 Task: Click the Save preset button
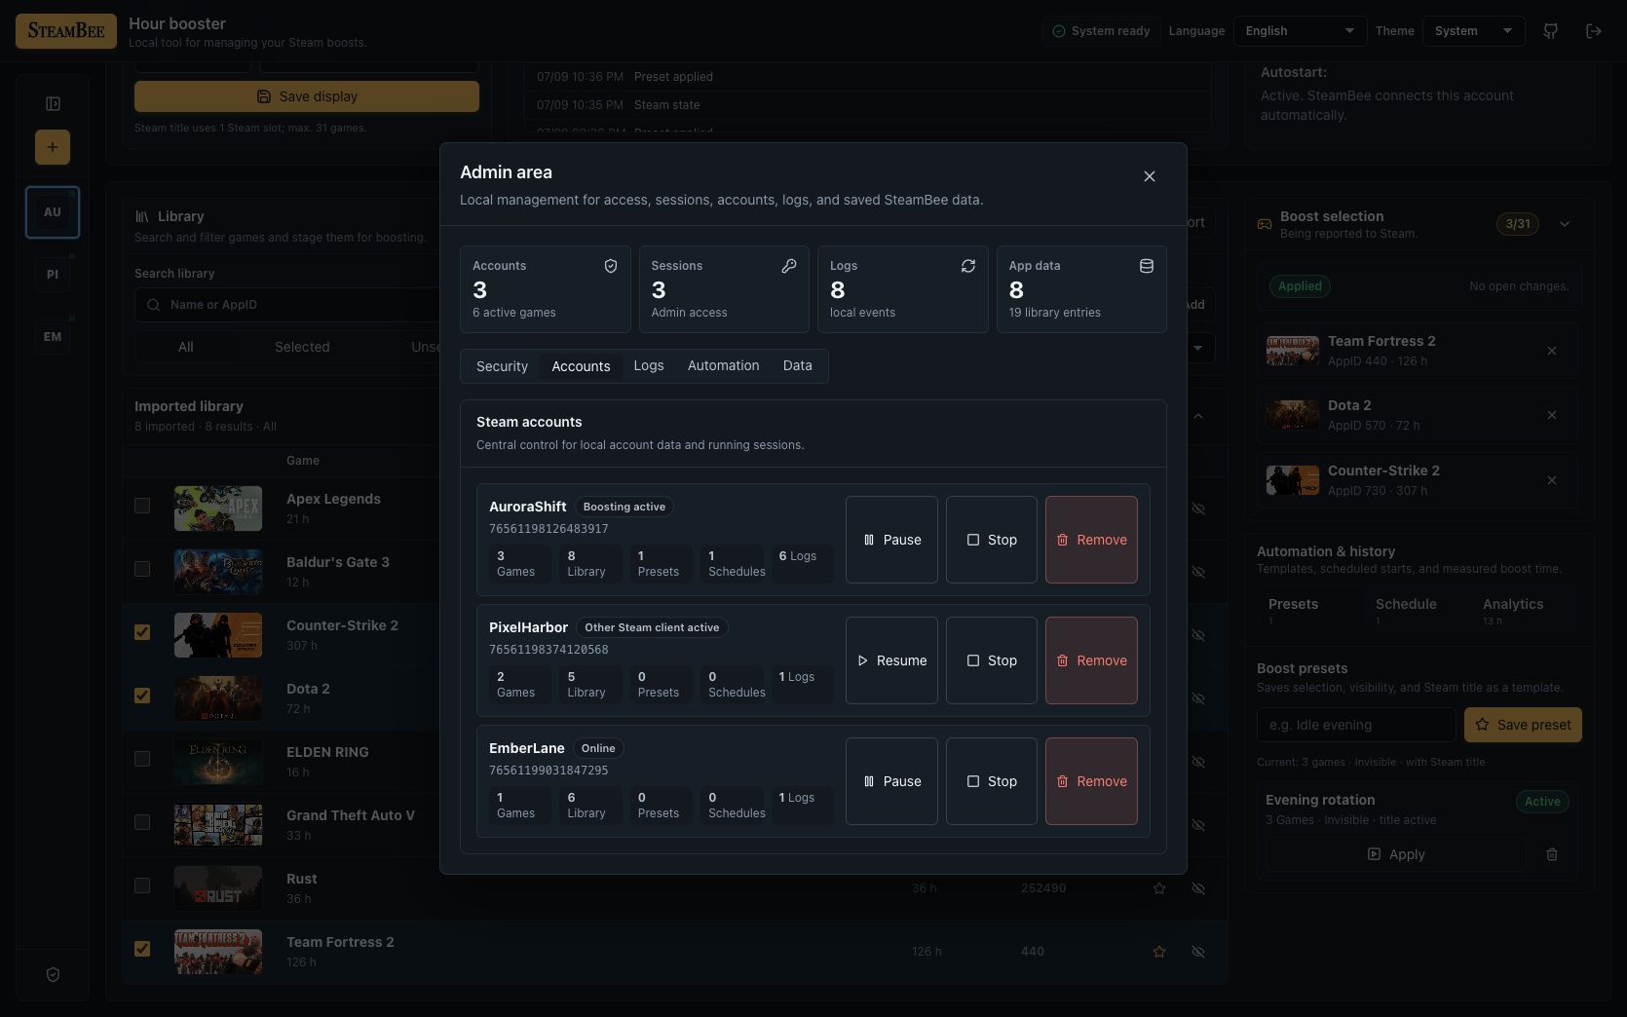click(x=1523, y=725)
